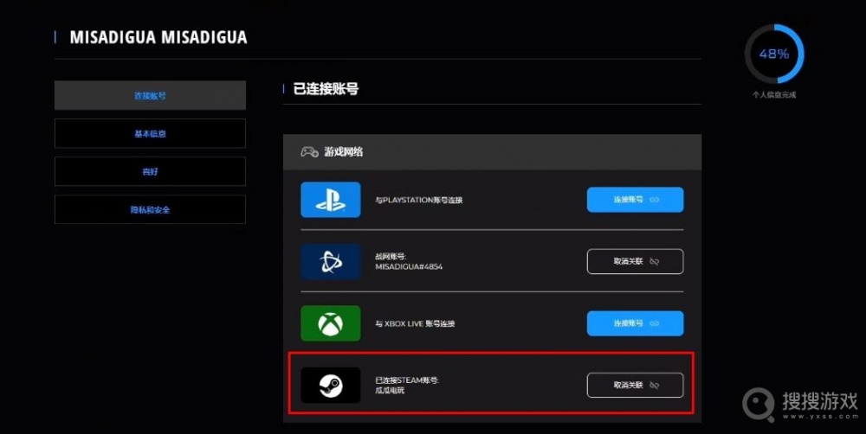Switch to the 喜好 sidebar tab

[x=150, y=171]
